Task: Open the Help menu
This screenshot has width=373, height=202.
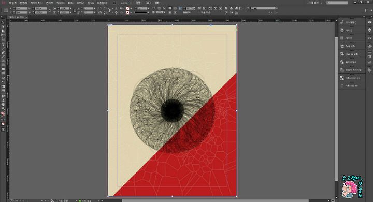Action: [x=102, y=3]
